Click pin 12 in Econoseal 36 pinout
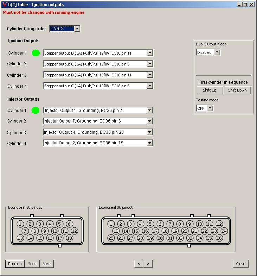257x276 pixels. (219, 224)
